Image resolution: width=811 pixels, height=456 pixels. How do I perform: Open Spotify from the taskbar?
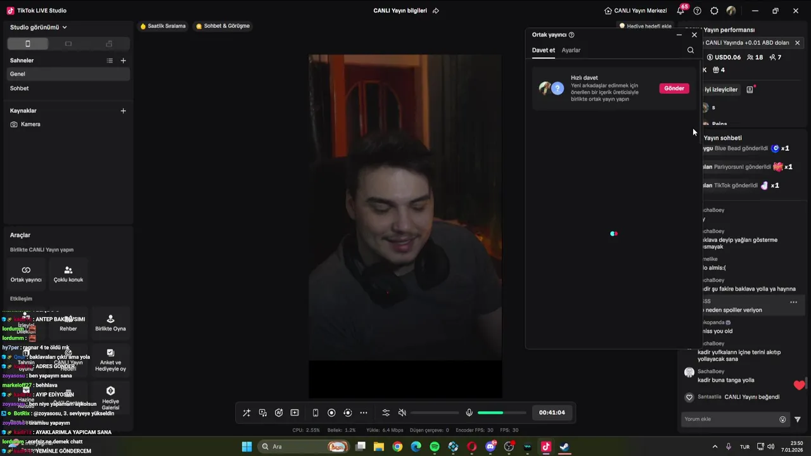435,446
